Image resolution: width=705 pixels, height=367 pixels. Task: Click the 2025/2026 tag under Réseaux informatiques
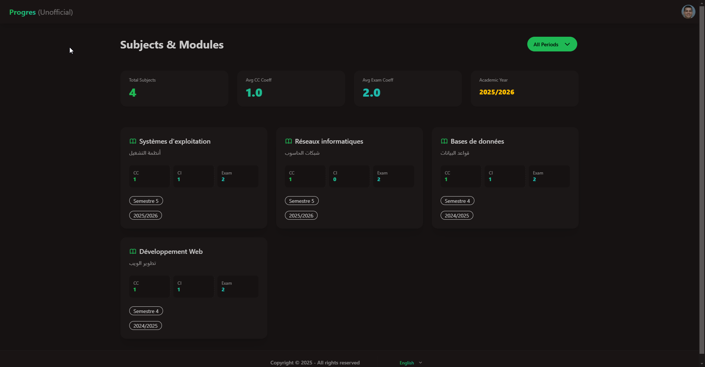point(301,215)
